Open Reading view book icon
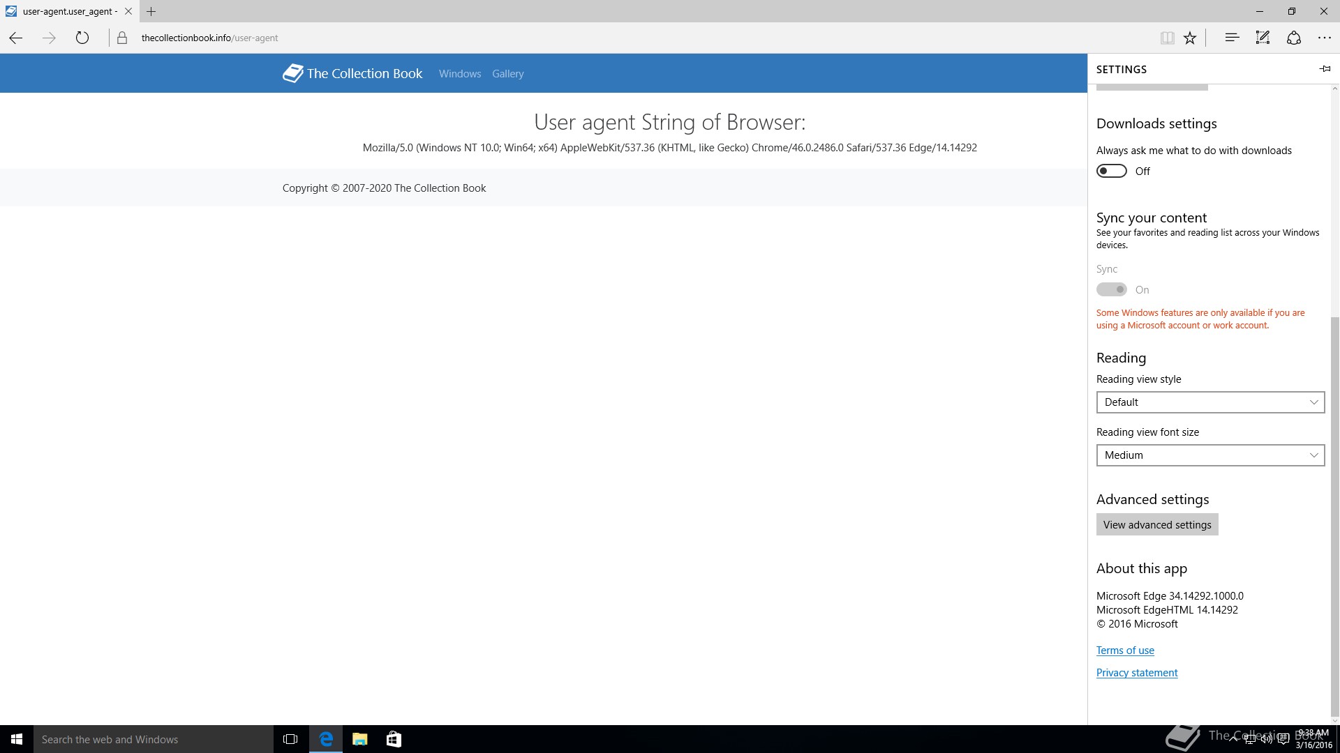The image size is (1340, 753). tap(1167, 38)
